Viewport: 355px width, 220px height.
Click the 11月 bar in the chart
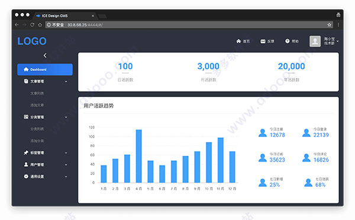(x=221, y=160)
